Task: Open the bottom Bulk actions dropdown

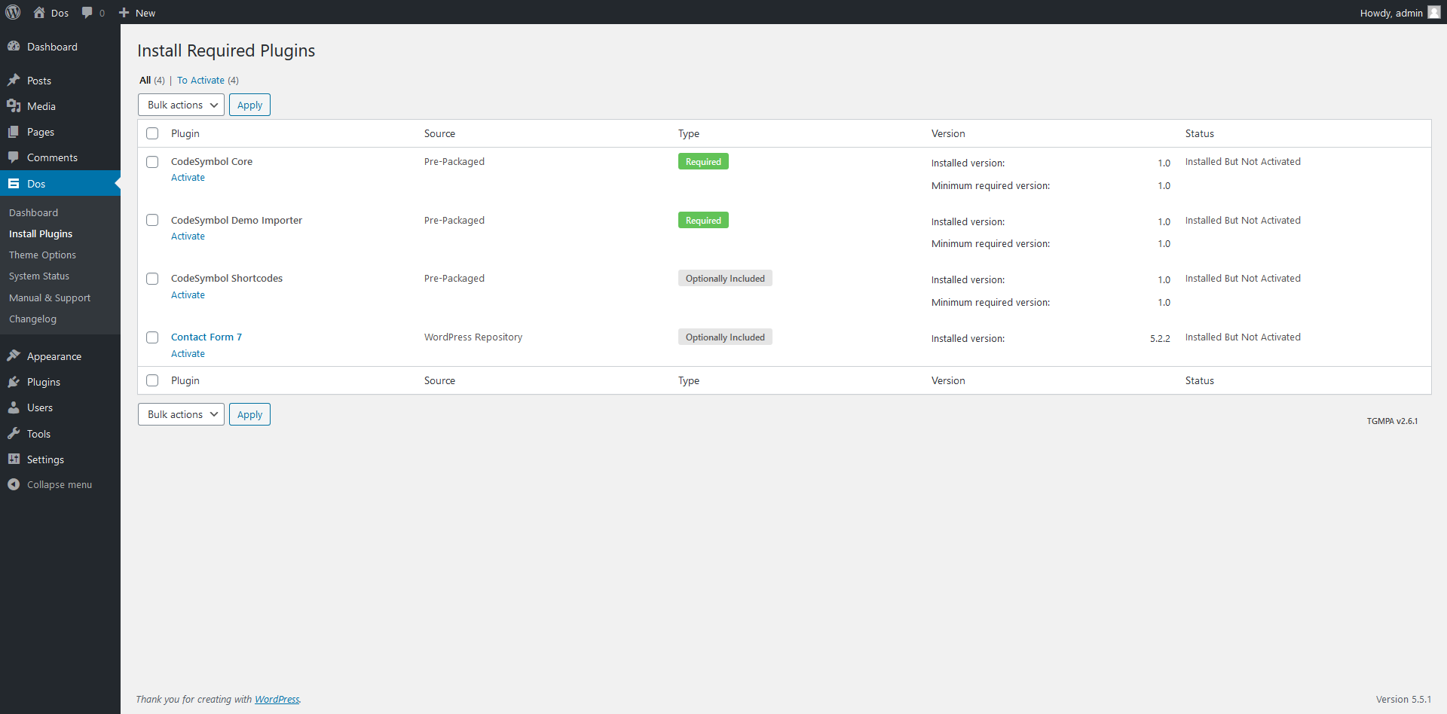Action: 181,414
